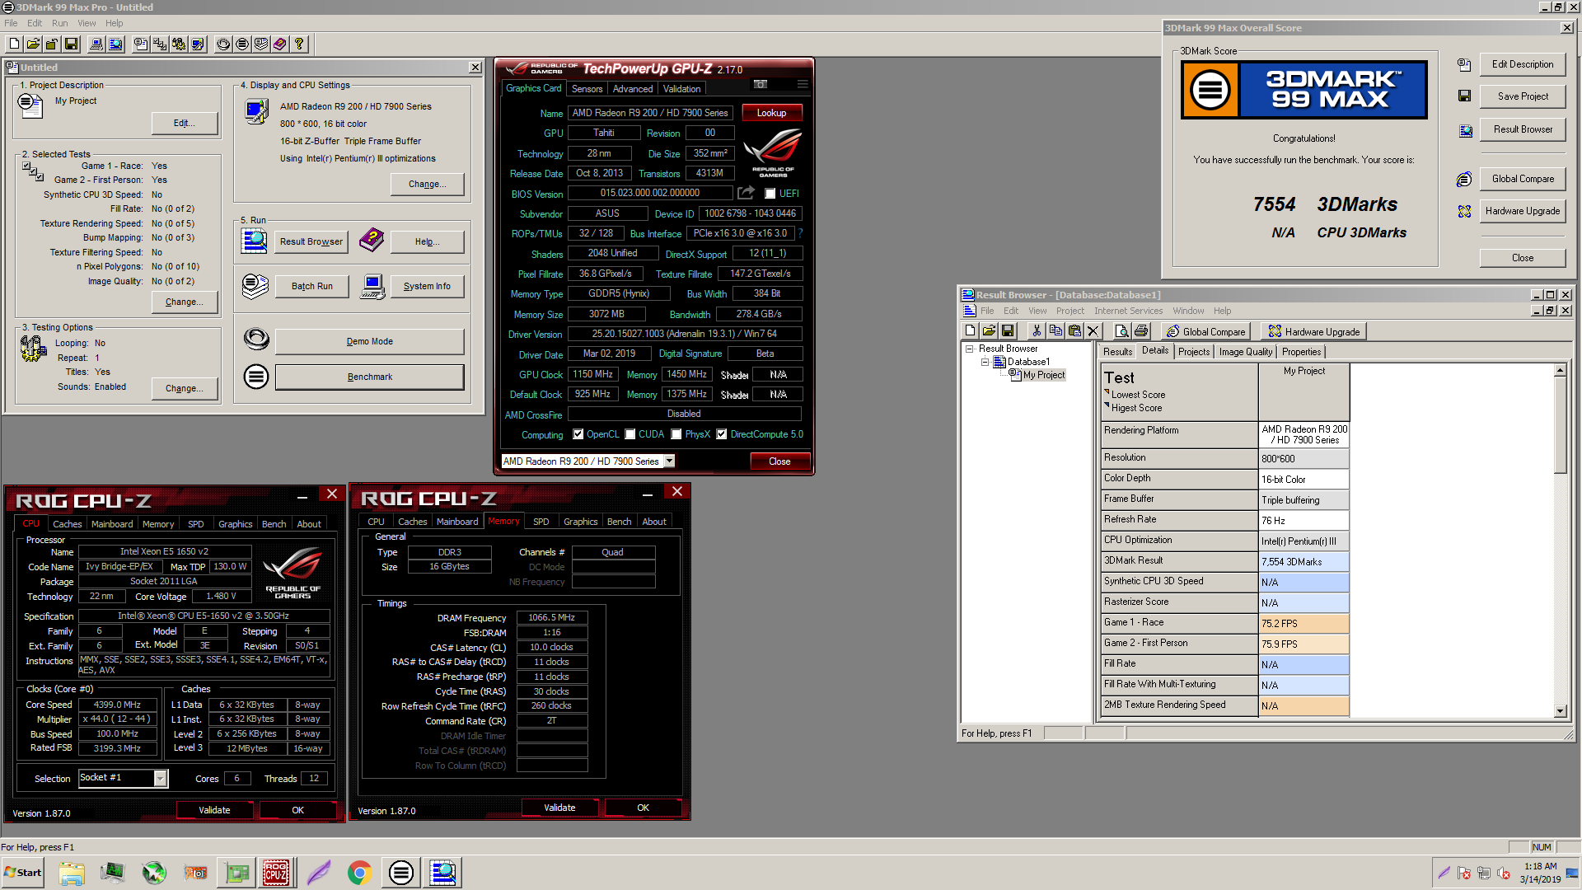
Task: Collapse the Database1 tree node
Action: pos(985,362)
